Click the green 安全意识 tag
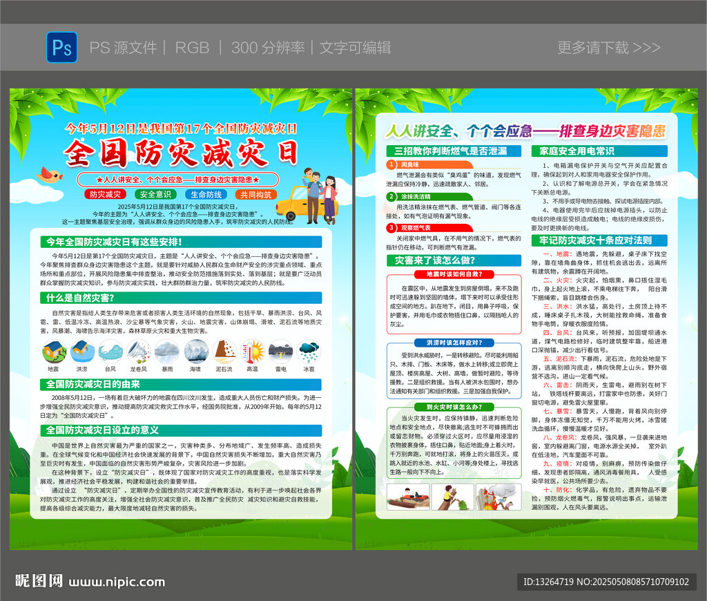Image resolution: width=707 pixels, height=601 pixels. (156, 195)
